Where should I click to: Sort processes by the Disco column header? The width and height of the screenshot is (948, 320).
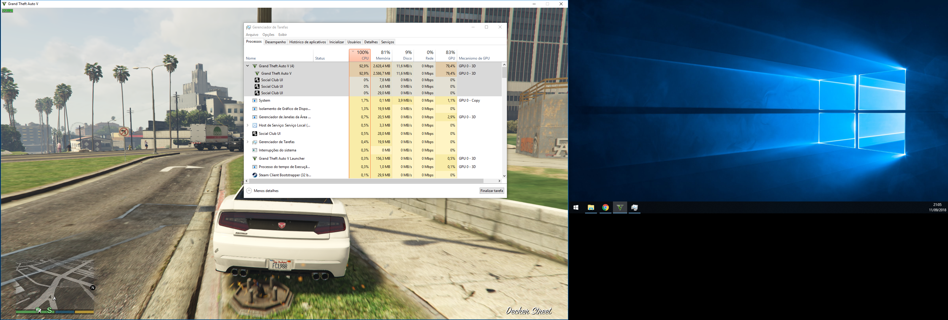click(x=403, y=55)
